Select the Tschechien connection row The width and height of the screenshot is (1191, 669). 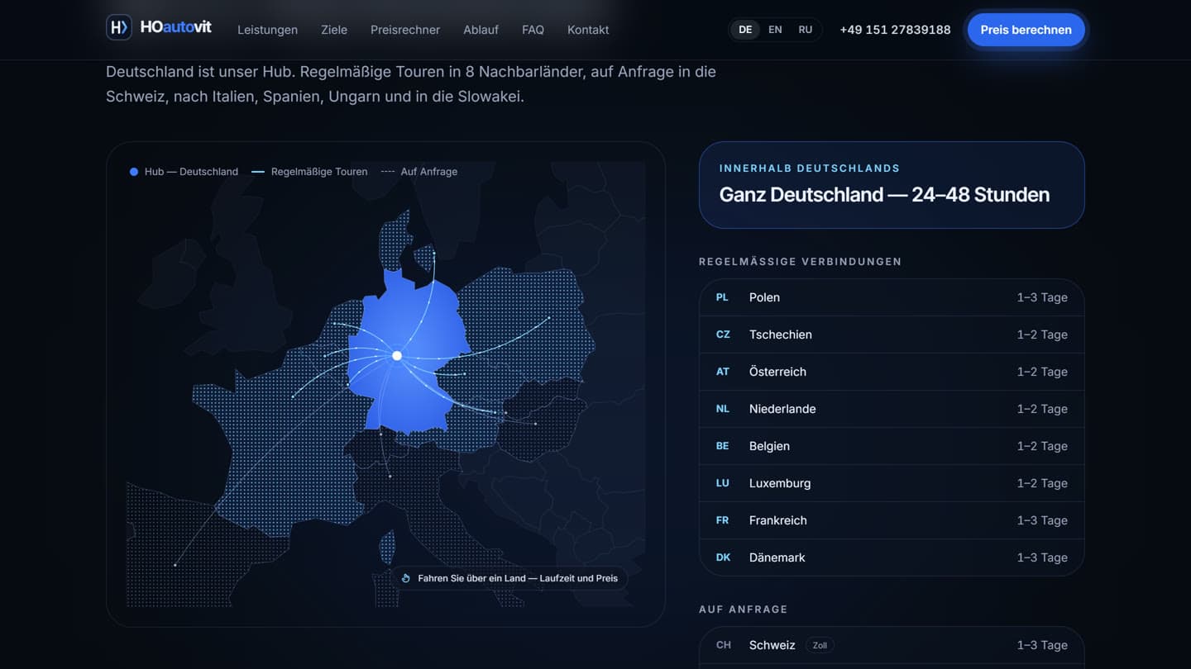[892, 334]
